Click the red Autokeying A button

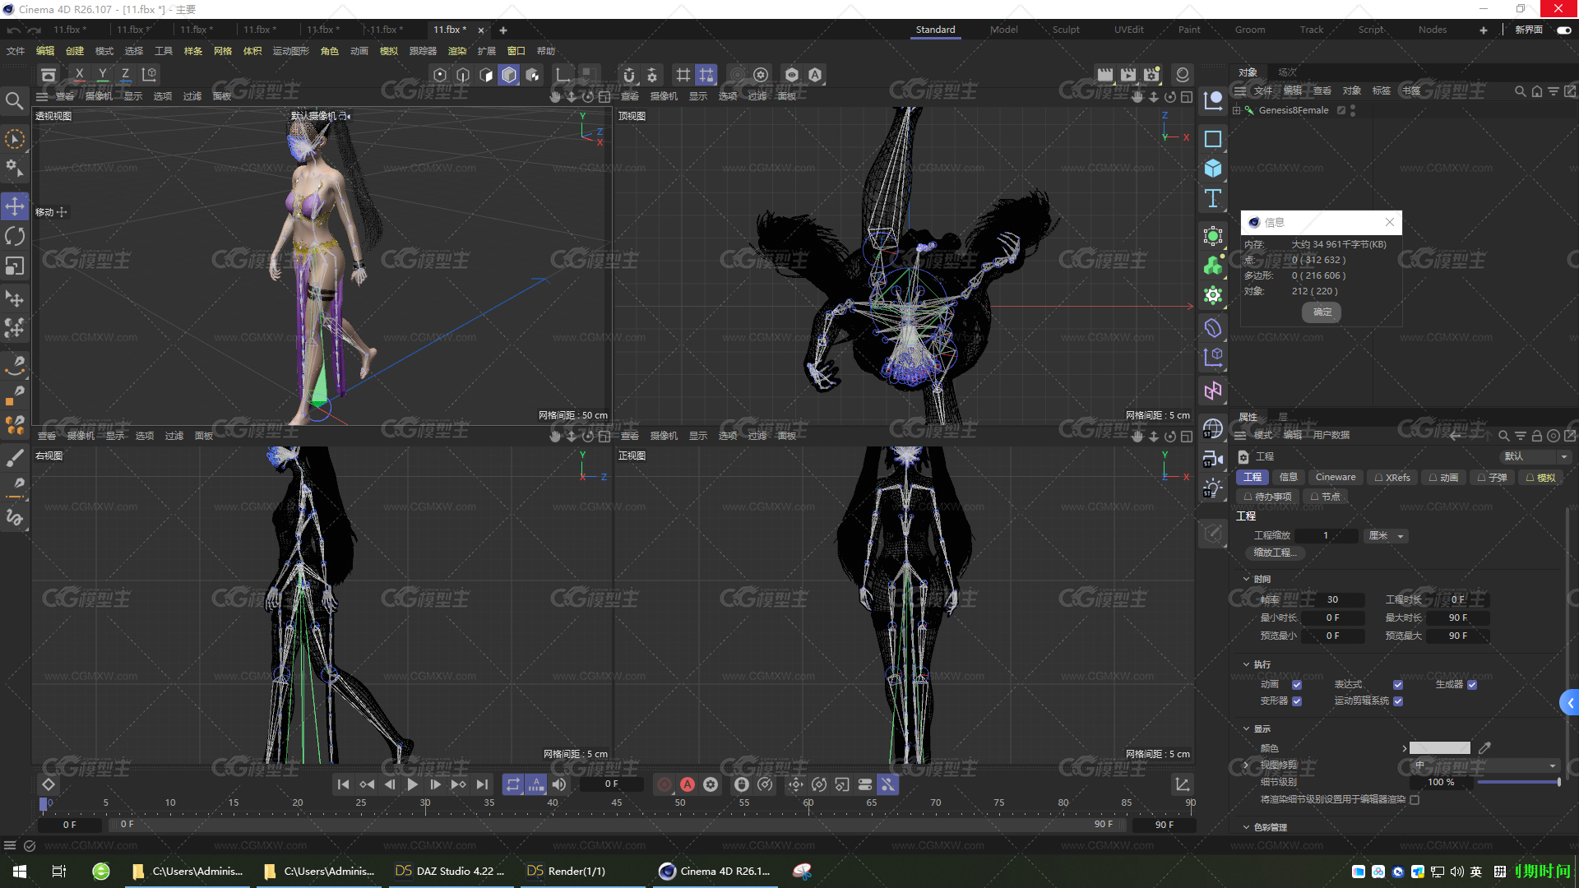click(688, 784)
